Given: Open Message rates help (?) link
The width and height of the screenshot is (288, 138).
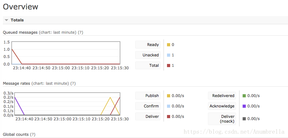Looking at the screenshot, I should click(73, 83).
